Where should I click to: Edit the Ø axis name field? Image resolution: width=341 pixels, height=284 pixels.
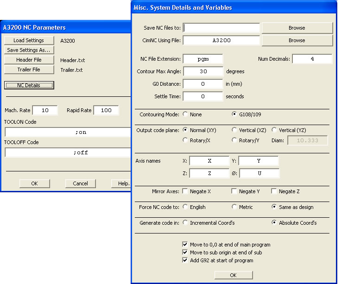(x=259, y=173)
